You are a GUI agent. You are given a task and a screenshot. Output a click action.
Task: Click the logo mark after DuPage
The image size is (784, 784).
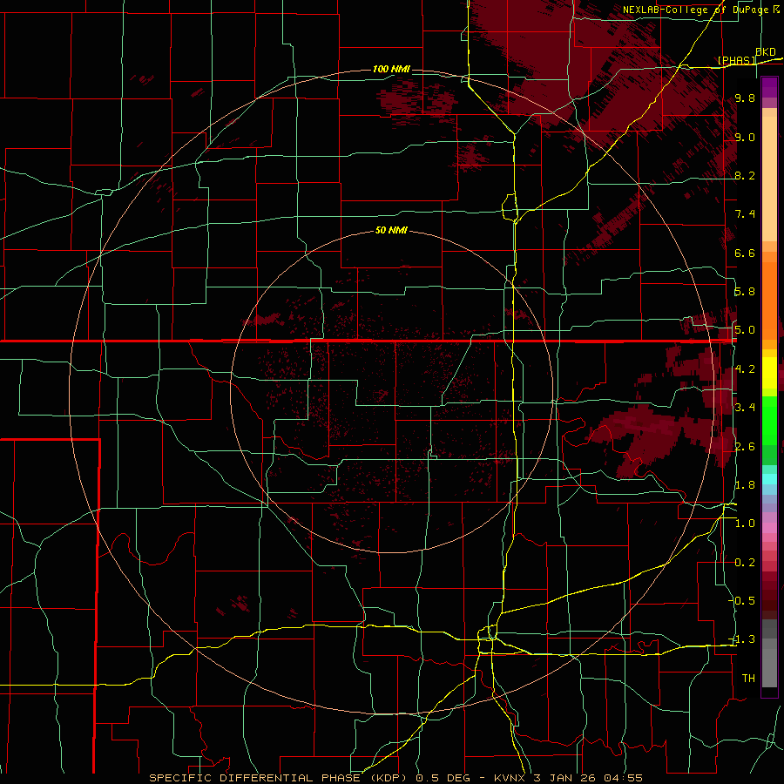point(776,10)
